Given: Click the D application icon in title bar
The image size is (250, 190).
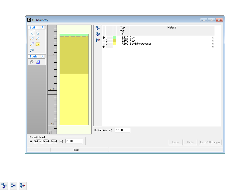Looking at the screenshot, I should point(29,20).
